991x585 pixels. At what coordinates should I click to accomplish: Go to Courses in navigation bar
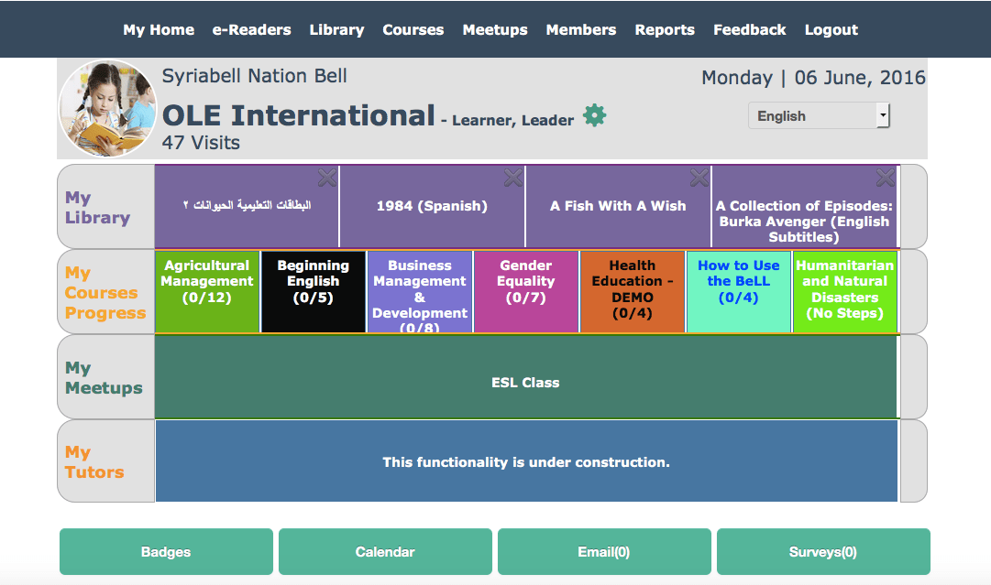pyautogui.click(x=413, y=29)
